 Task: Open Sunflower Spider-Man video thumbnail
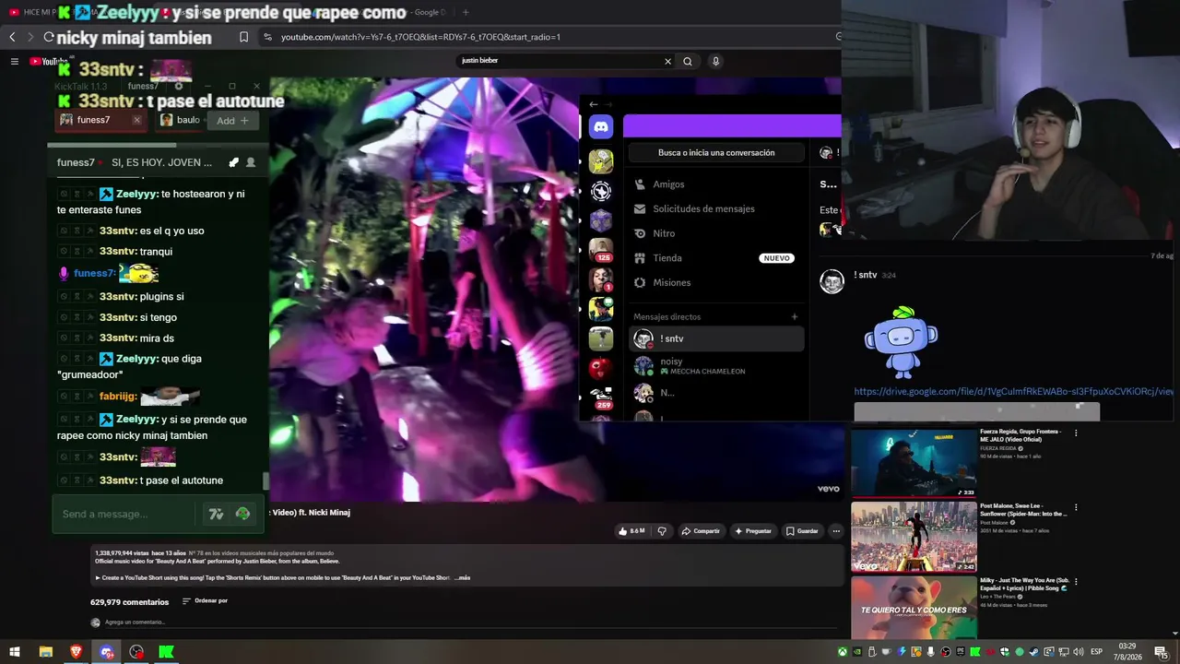[x=914, y=537]
